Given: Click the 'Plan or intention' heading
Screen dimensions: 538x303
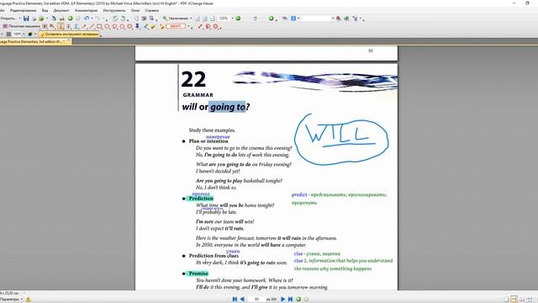Looking at the screenshot, I should click(x=208, y=141).
